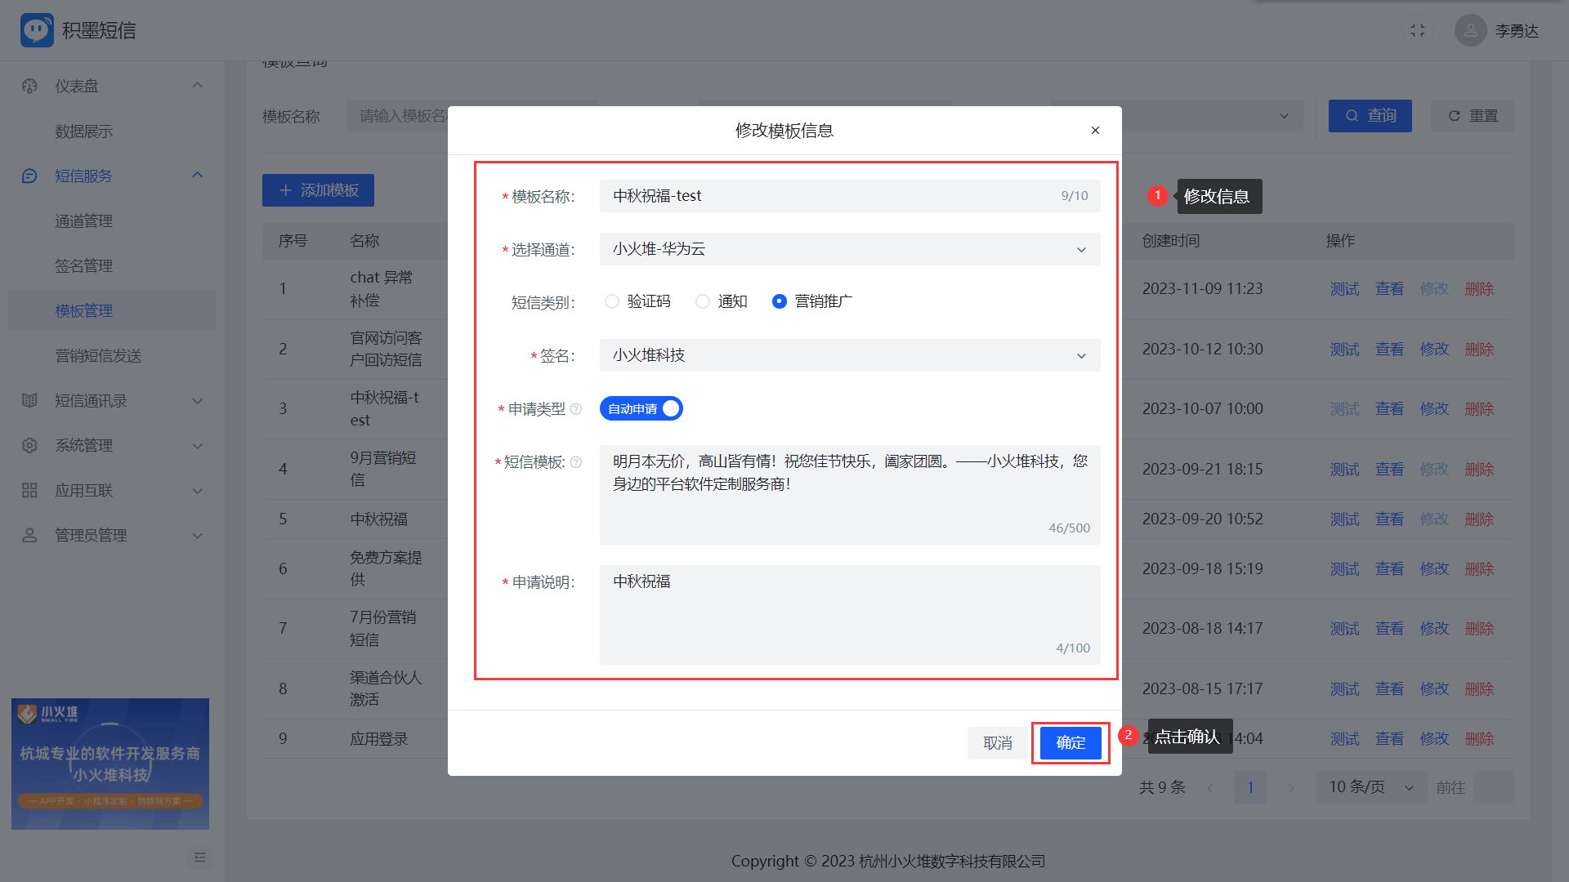Click the fullscreen exit icon in header

click(1418, 30)
